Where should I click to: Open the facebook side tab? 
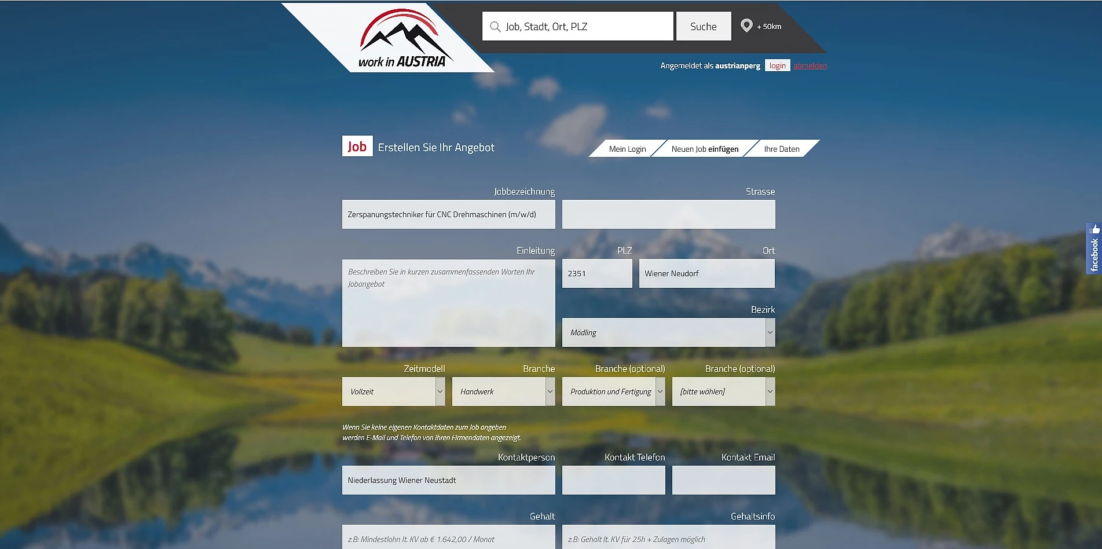[1093, 248]
